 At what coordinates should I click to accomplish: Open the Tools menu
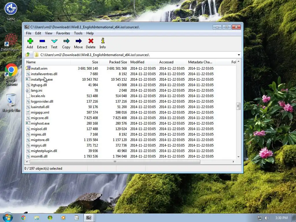[78, 33]
